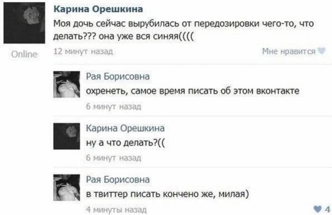Viewport: 332px width, 215px height.
Task: Click Карина Орешкина's name above "ну а что делать"
Action: [125, 128]
